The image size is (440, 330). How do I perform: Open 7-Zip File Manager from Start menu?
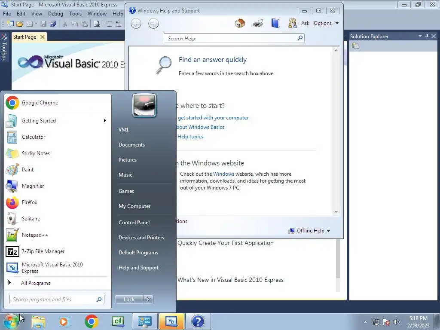click(x=58, y=251)
